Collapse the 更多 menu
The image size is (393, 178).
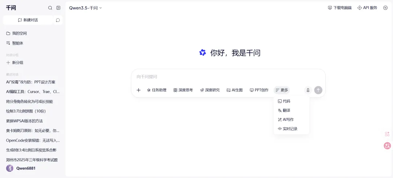(x=282, y=90)
